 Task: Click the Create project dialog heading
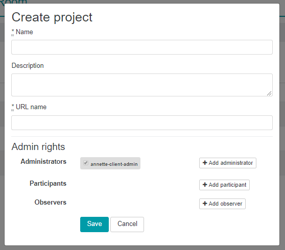52,17
